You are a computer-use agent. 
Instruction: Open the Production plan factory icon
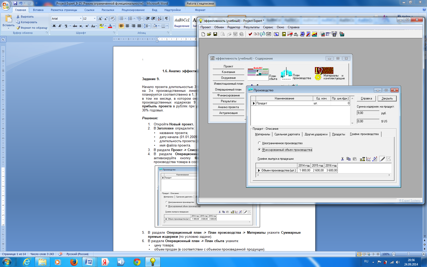click(x=286, y=73)
